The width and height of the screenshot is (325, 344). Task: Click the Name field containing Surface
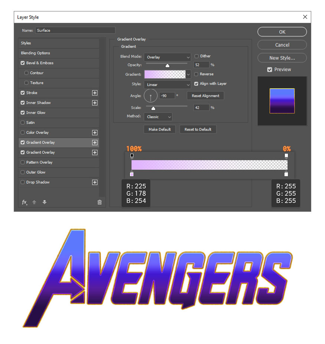(x=75, y=30)
